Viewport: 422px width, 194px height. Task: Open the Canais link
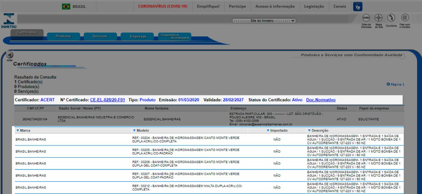[340, 6]
